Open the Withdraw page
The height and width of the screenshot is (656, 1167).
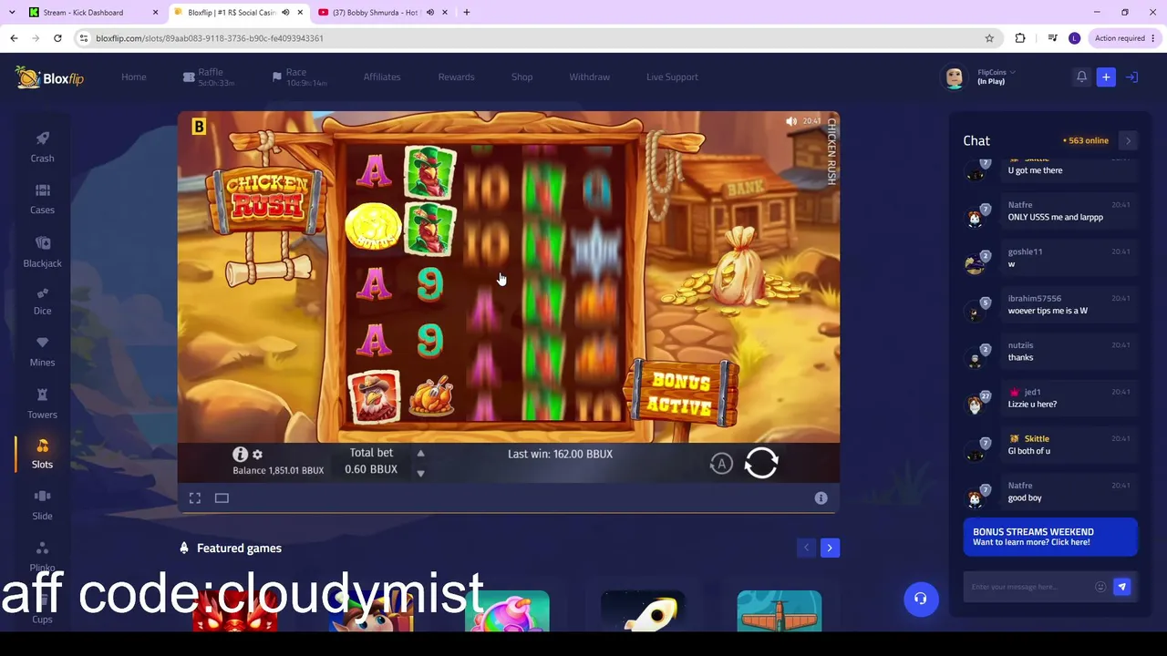click(x=590, y=77)
